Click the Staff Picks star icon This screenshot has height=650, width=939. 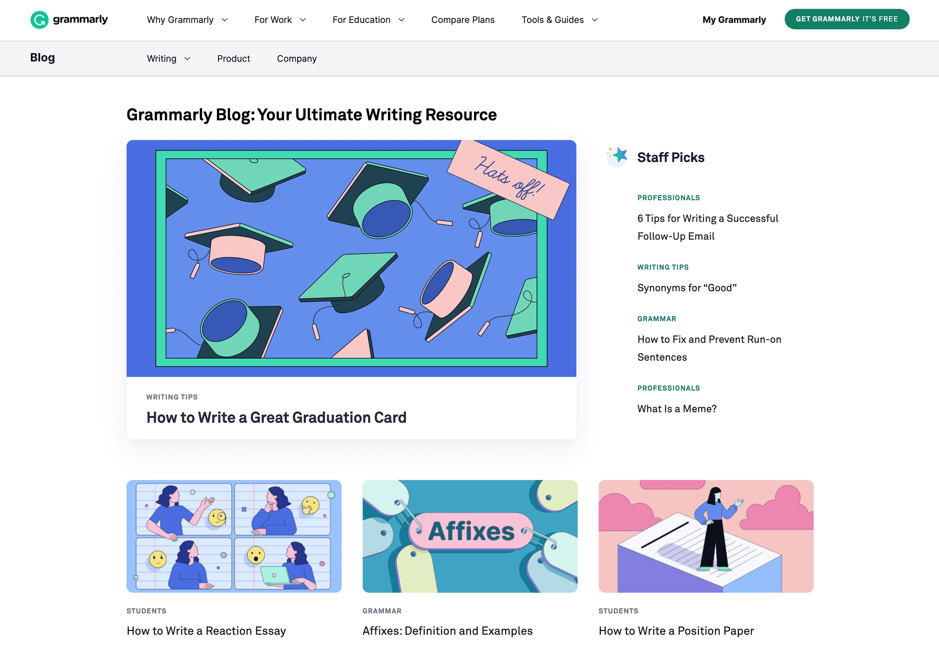click(x=617, y=157)
